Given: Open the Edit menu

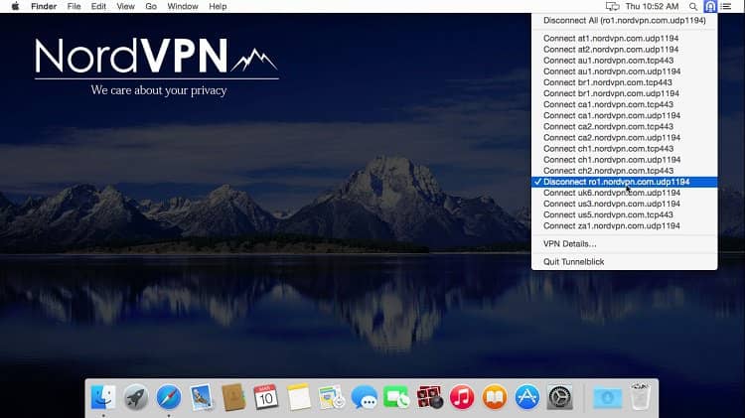Looking at the screenshot, I should pyautogui.click(x=98, y=6).
